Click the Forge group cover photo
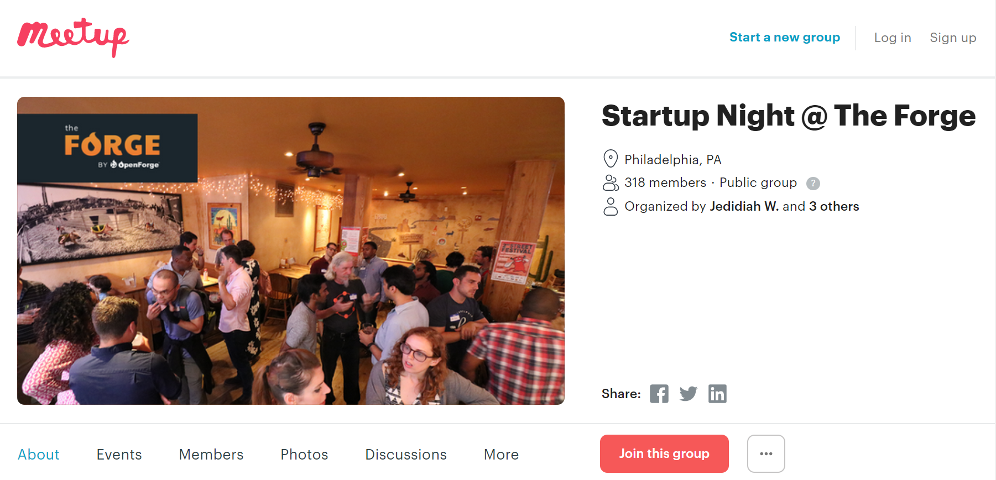996x480 pixels. coord(291,251)
